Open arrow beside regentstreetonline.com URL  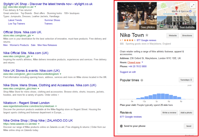pyautogui.click(x=56, y=106)
